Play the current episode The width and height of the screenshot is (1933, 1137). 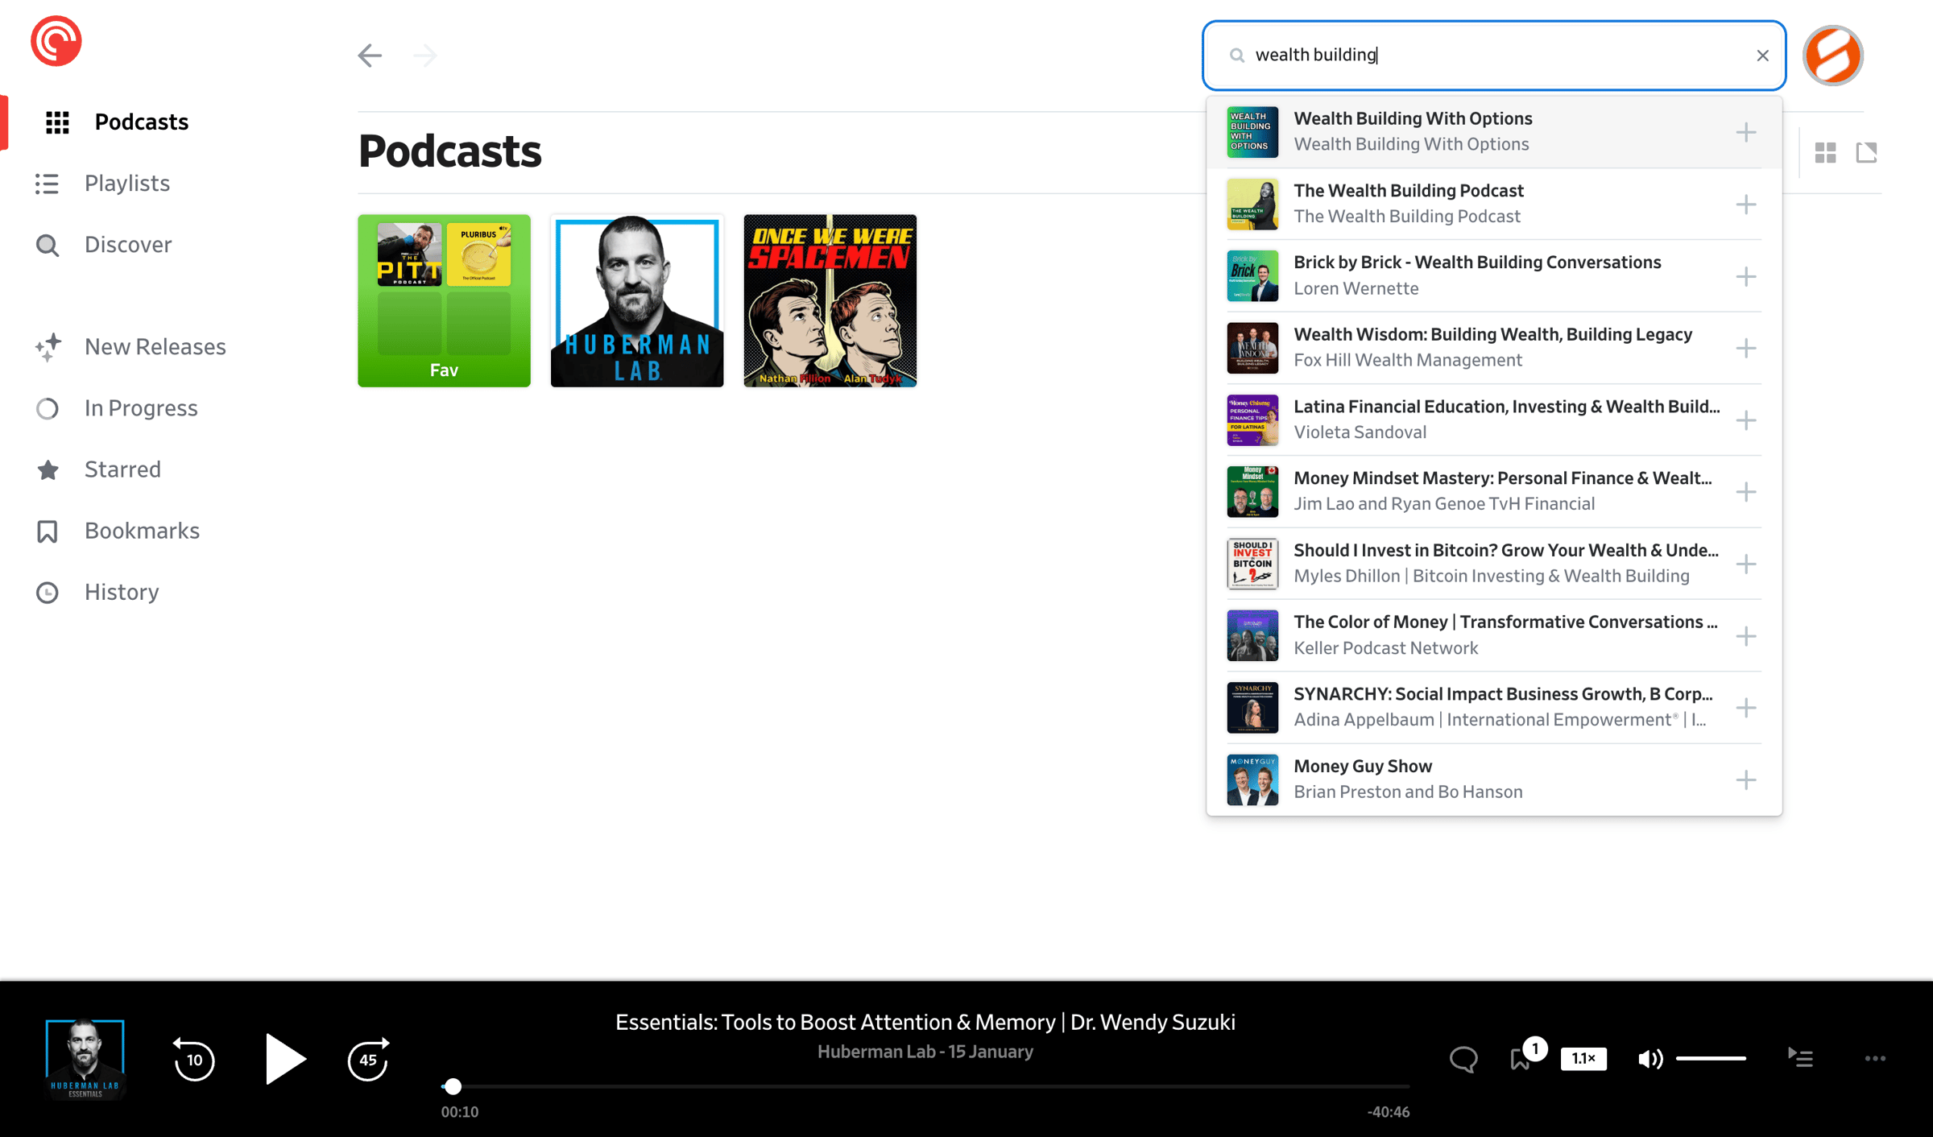pyautogui.click(x=285, y=1059)
